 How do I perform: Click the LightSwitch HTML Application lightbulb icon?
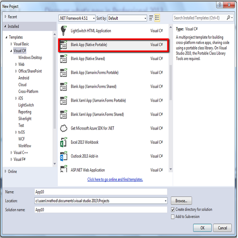[63, 30]
